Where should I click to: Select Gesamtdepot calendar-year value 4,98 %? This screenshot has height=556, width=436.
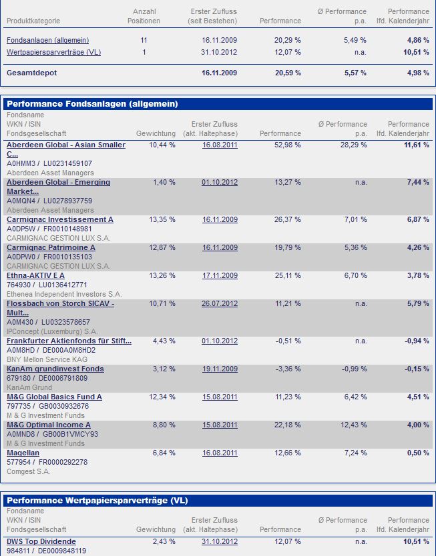pyautogui.click(x=418, y=73)
